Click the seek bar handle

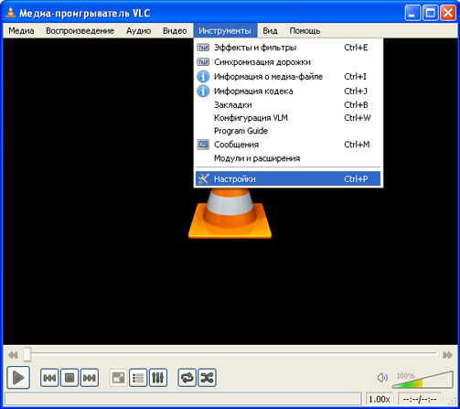point(27,354)
